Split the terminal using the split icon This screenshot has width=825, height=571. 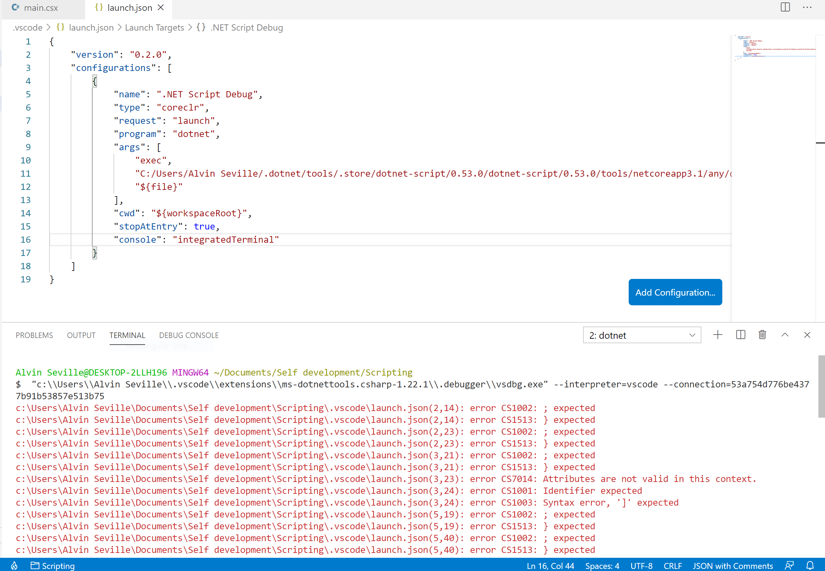[740, 335]
